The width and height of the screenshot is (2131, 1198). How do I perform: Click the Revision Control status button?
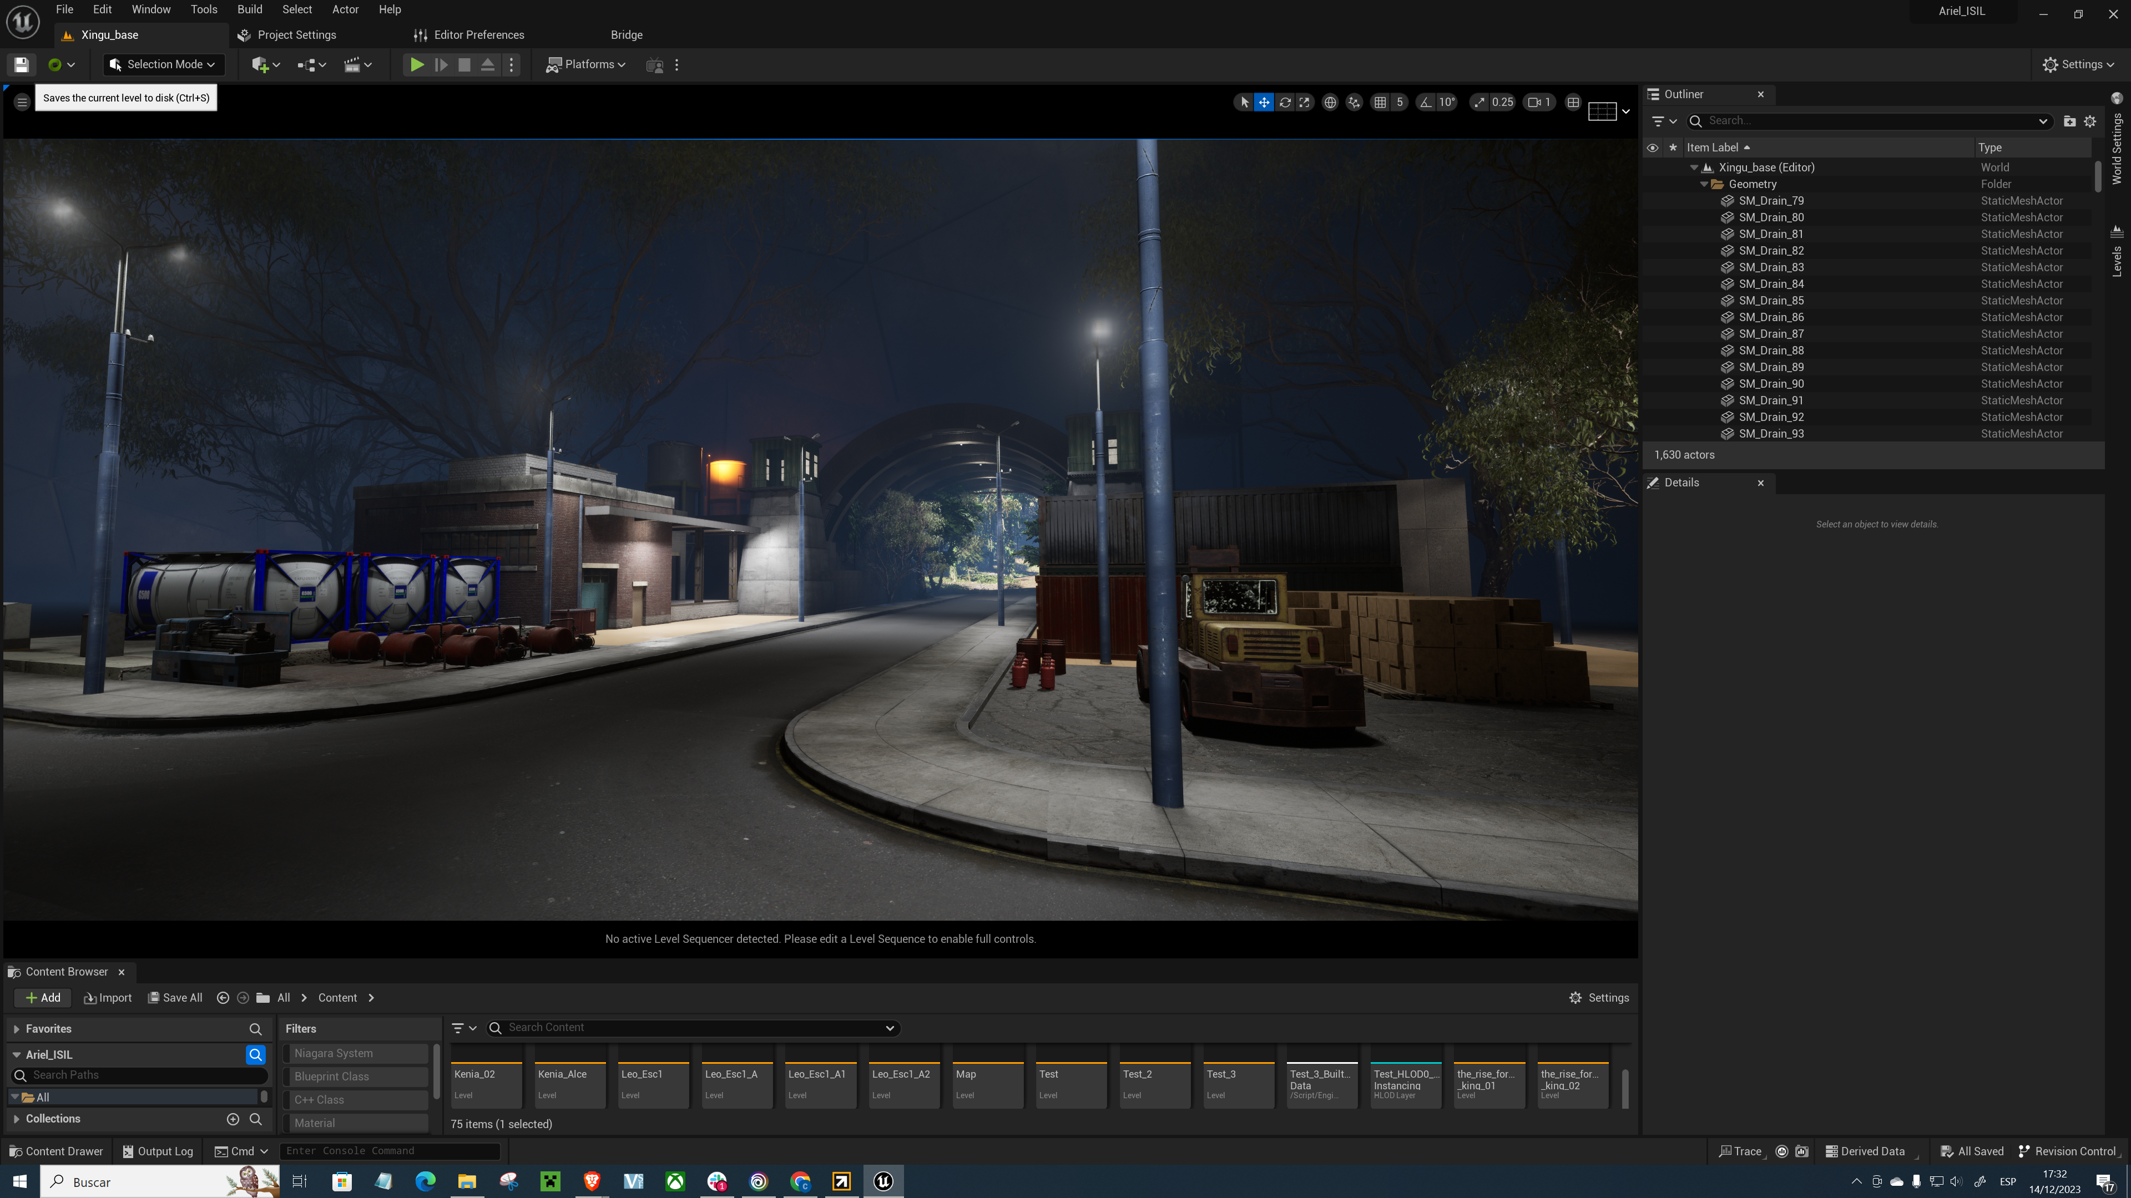[2068, 1151]
